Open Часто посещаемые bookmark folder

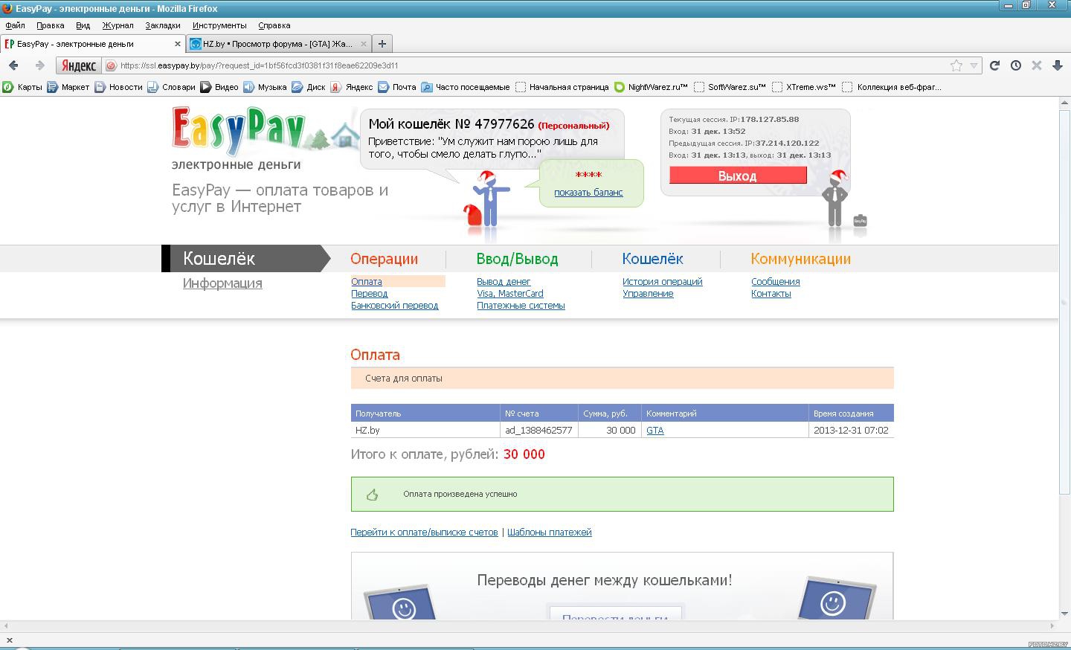pyautogui.click(x=466, y=87)
